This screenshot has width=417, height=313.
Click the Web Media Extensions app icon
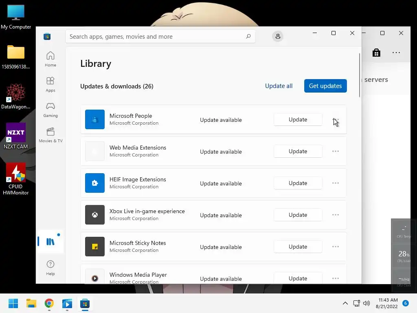click(x=94, y=151)
